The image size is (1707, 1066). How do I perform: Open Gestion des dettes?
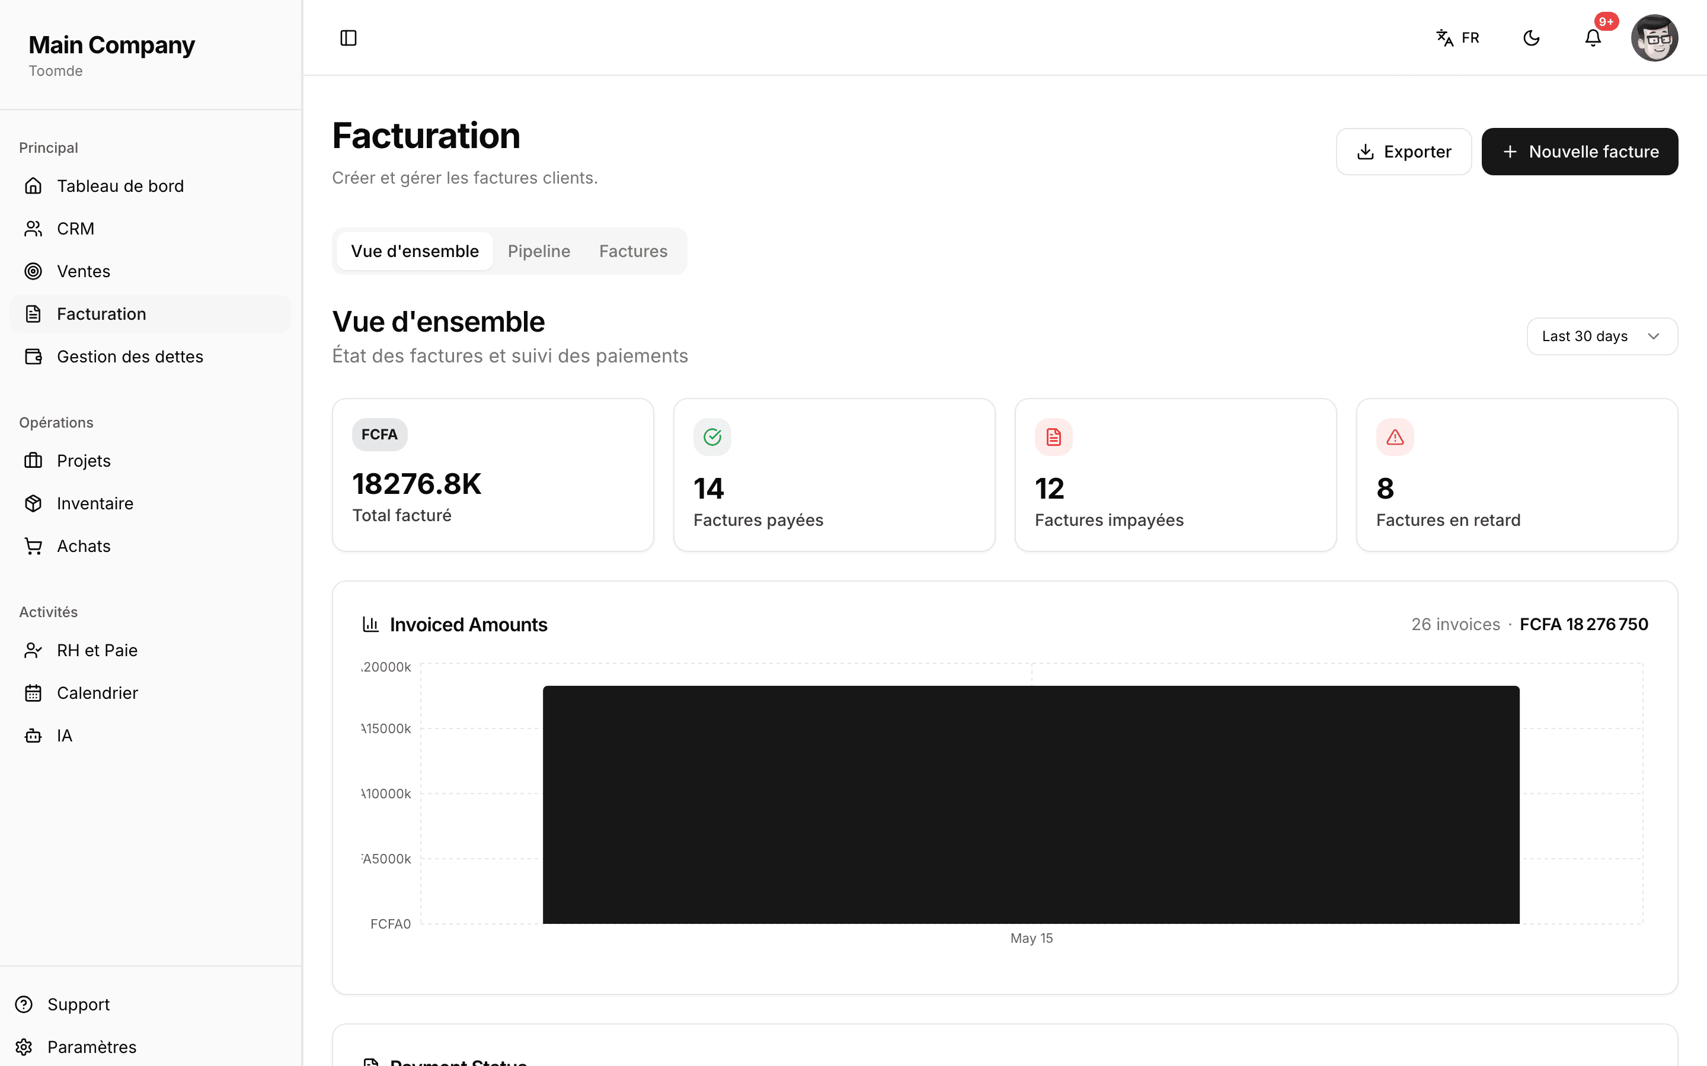tap(150, 357)
